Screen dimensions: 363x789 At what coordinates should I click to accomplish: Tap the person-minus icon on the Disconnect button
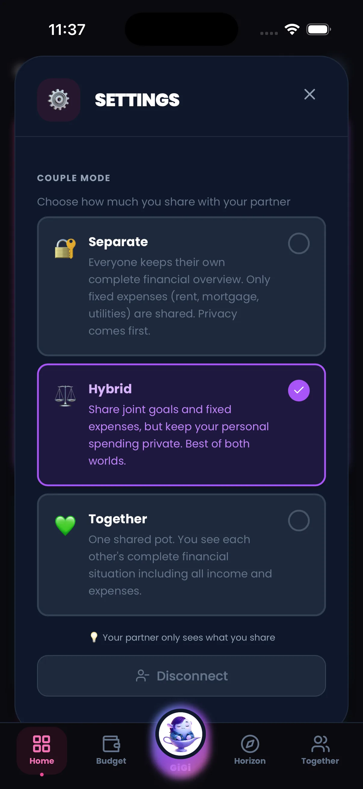143,676
